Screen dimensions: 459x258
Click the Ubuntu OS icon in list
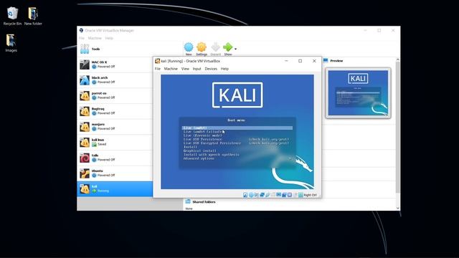[85, 173]
